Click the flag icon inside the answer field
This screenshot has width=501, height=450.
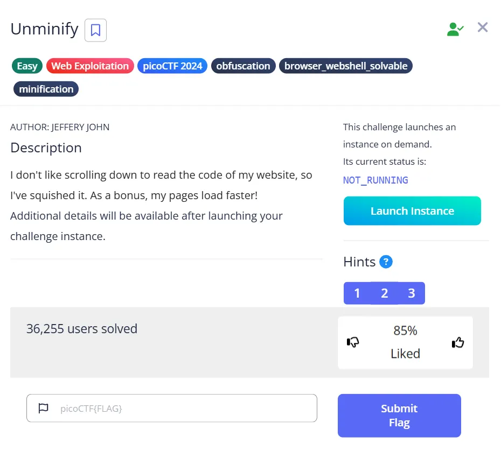coord(43,408)
